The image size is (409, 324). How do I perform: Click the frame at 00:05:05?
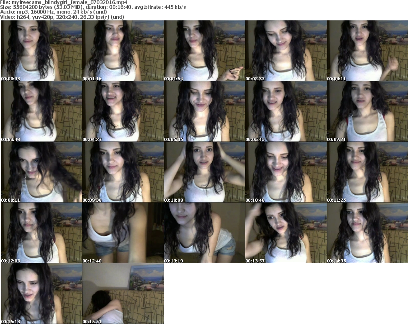[204, 111]
